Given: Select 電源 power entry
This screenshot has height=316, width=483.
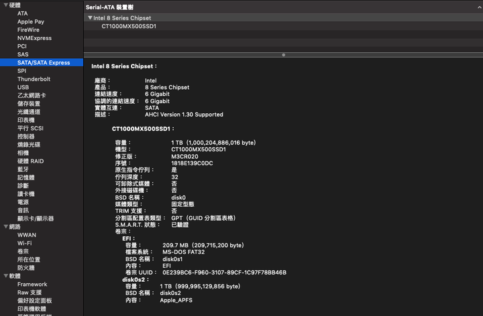Looking at the screenshot, I should (23, 202).
